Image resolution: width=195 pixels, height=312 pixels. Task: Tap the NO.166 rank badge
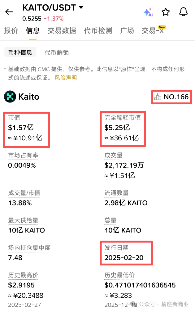pos(176,97)
